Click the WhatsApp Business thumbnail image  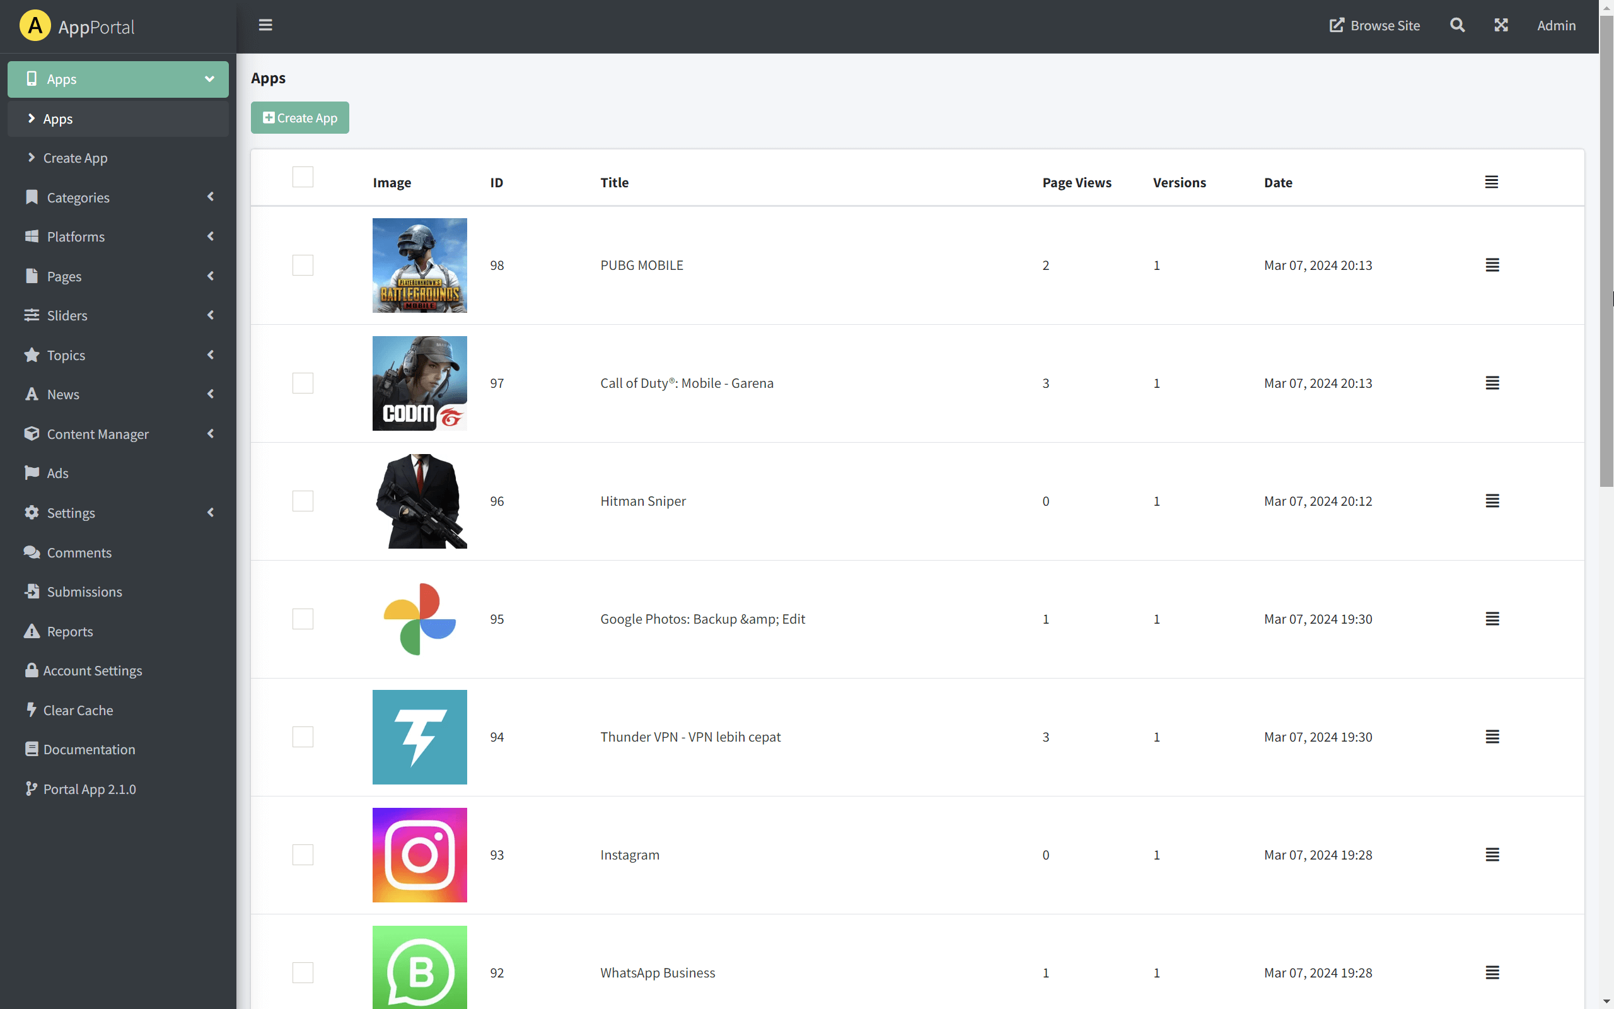pos(419,967)
